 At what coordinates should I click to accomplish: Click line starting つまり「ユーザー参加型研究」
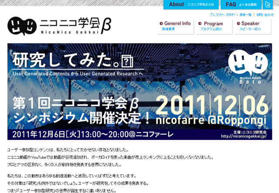click(x=62, y=191)
